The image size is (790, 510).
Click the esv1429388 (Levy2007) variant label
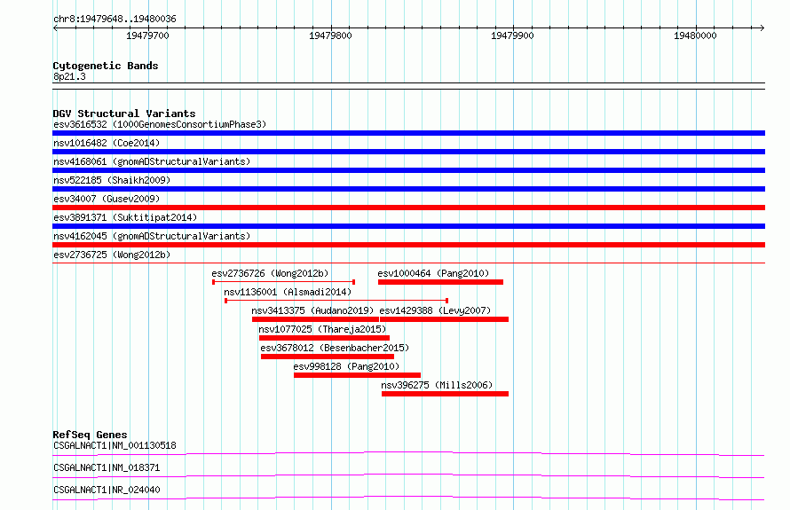pos(435,310)
